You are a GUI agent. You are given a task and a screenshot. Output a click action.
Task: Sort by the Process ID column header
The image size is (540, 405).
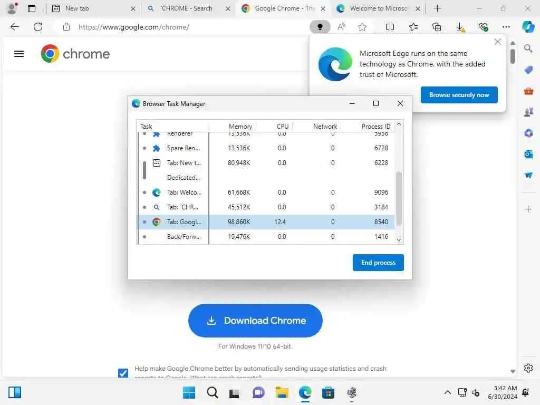coord(368,126)
